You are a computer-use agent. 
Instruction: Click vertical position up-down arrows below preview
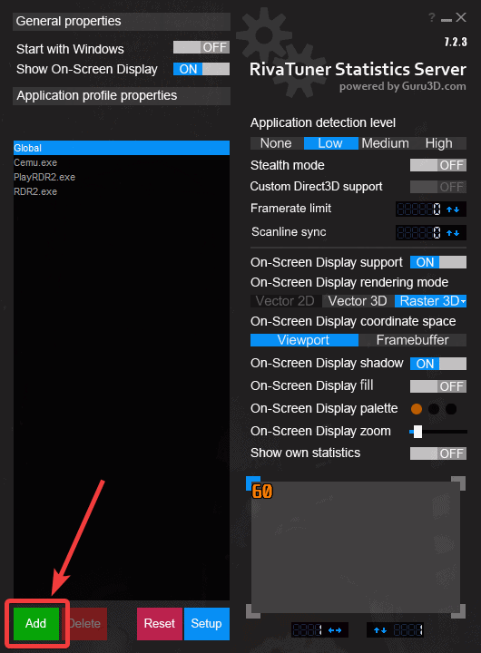[x=379, y=630]
